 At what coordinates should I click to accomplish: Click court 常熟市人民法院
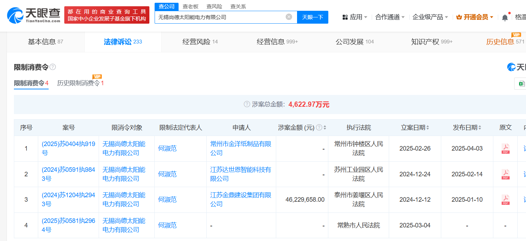click(x=359, y=225)
